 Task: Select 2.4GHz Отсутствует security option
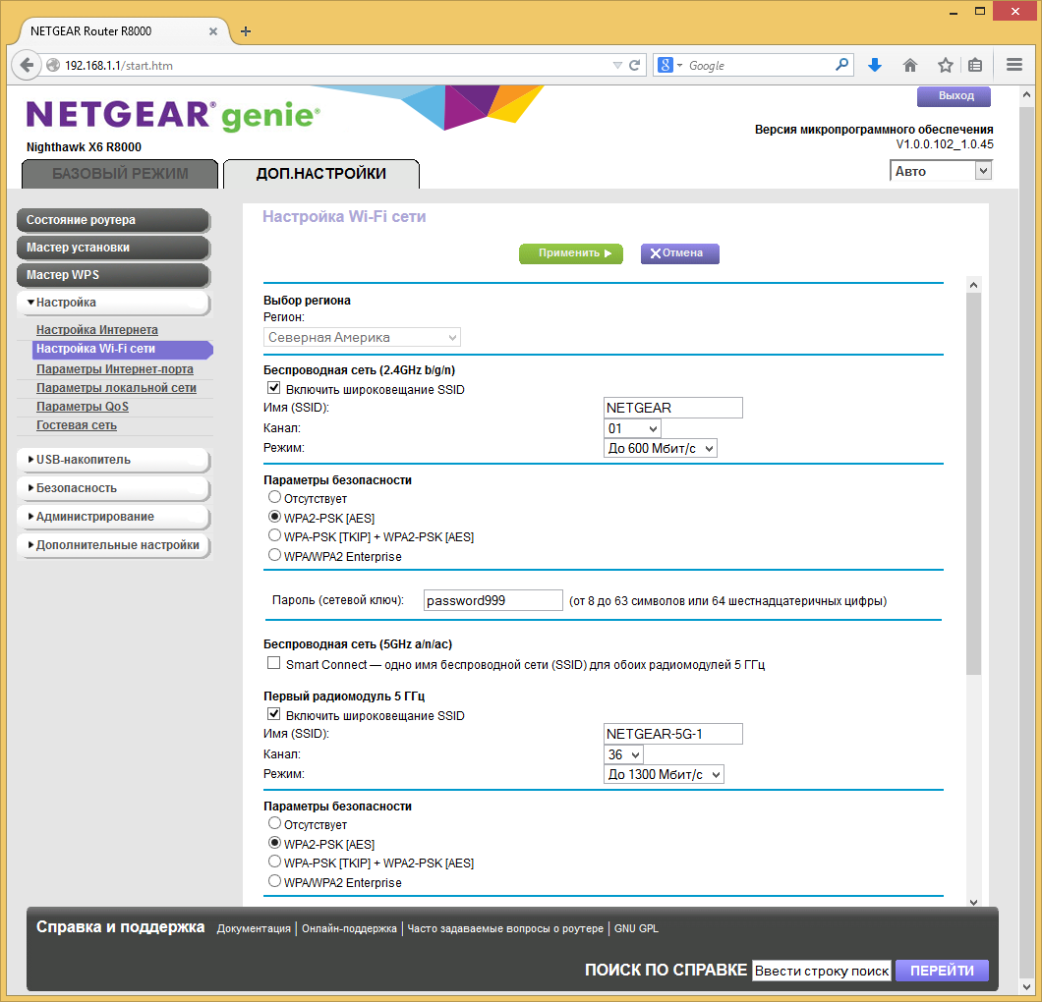(x=274, y=497)
